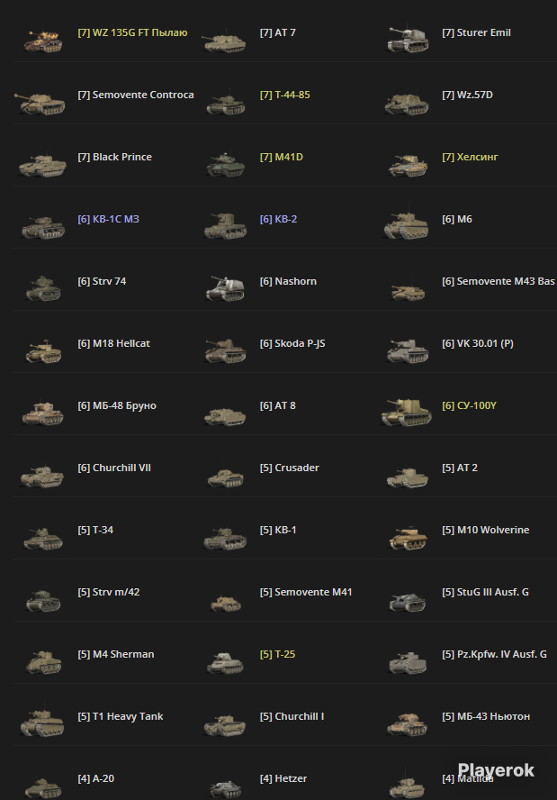Click the Semovente M41 tank icon

click(226, 603)
